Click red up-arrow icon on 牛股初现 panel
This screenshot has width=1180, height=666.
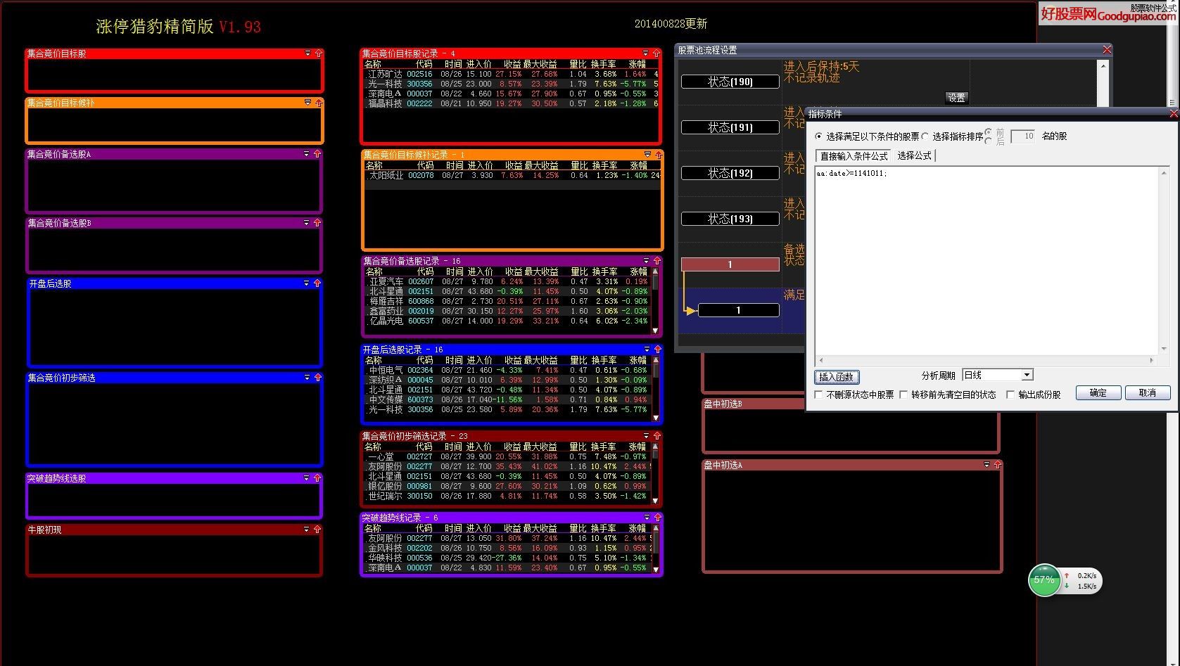tap(317, 530)
